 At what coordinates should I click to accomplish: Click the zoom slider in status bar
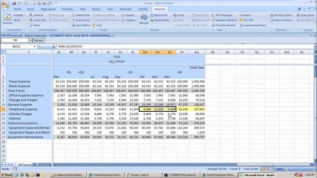coord(301,169)
